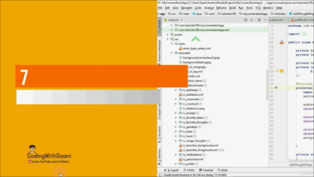This screenshot has width=314, height=177.
Task: Expand the ic_favorite_status group
Action: click(176, 118)
